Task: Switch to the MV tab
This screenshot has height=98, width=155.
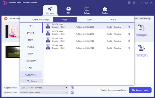Action: pos(68,10)
